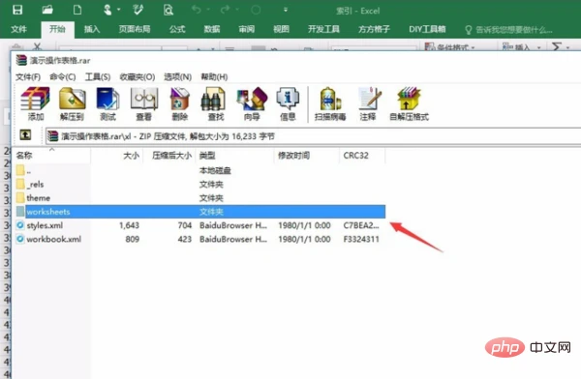The image size is (581, 379).
Task: Click Excel Save icon in quick access bar
Action: [x=17, y=10]
